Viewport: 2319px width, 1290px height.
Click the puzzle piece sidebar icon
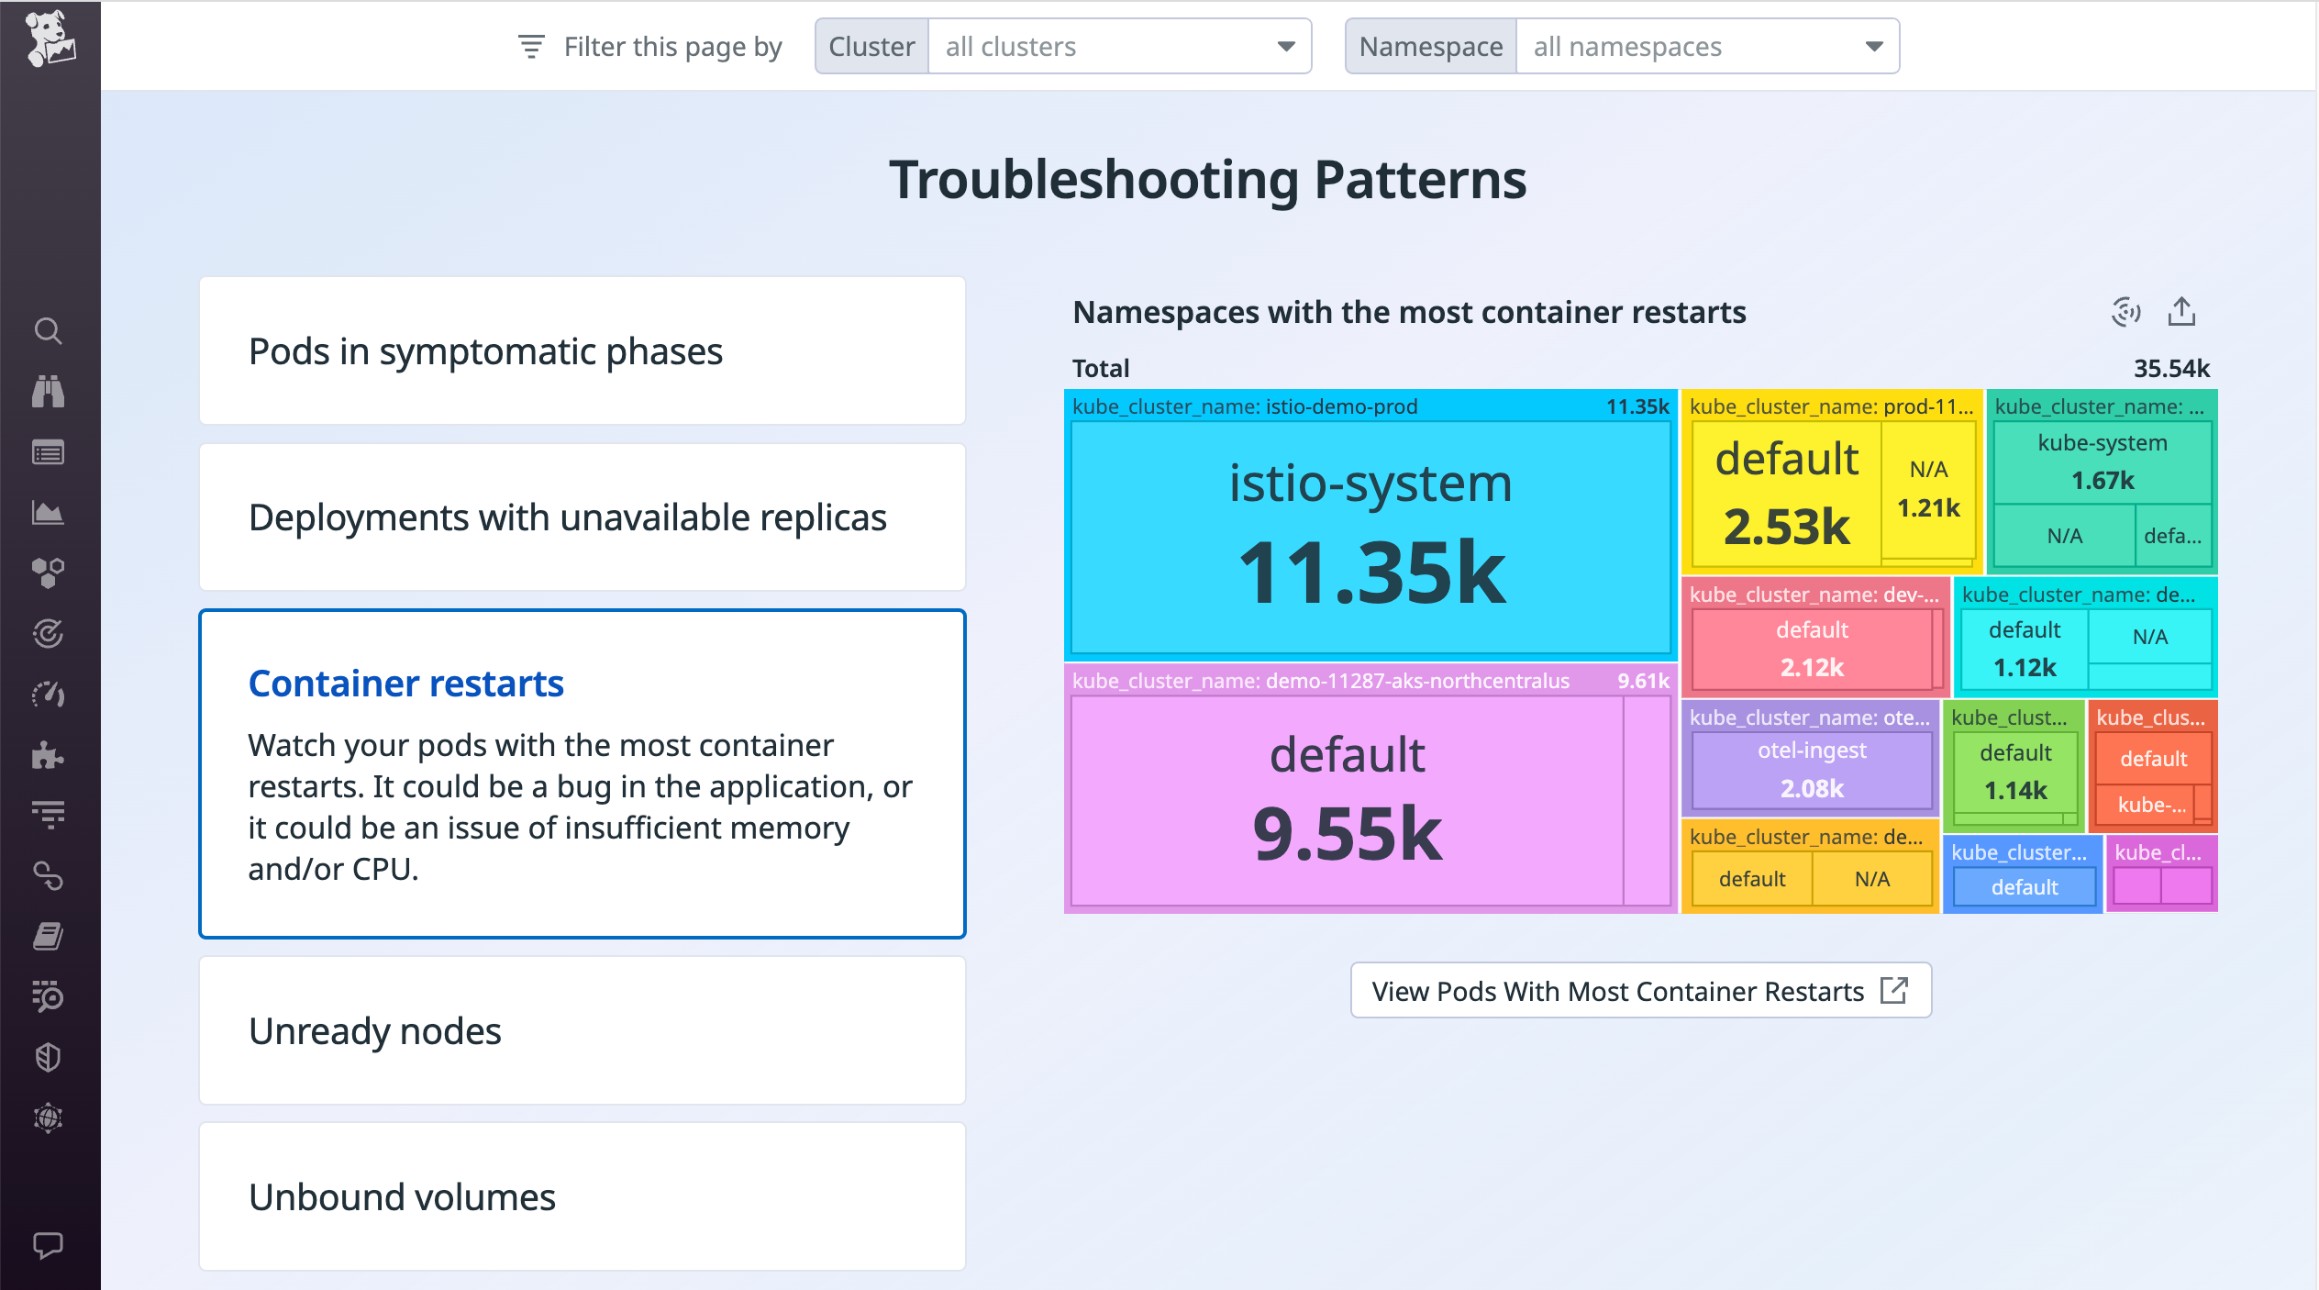[x=49, y=755]
